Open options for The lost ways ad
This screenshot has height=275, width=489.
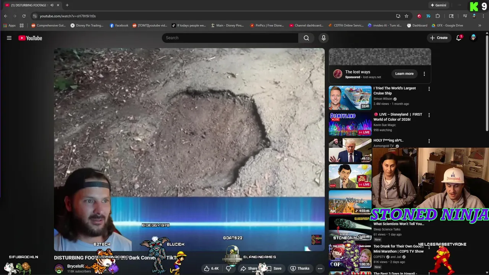tap(424, 74)
